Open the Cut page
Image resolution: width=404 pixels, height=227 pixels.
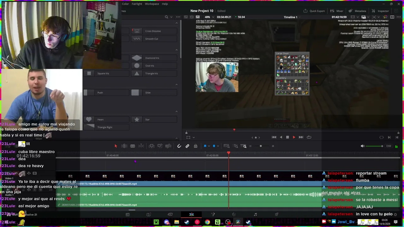pyautogui.click(x=170, y=214)
